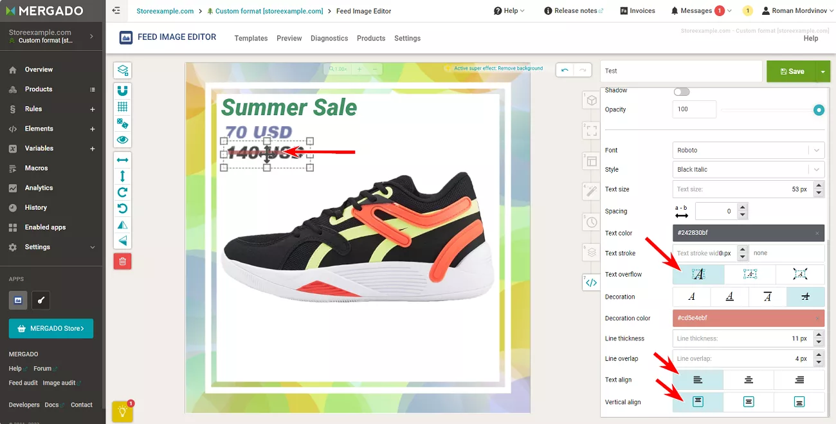Select second text overflow option
Image resolution: width=836 pixels, height=424 pixels.
[750, 274]
